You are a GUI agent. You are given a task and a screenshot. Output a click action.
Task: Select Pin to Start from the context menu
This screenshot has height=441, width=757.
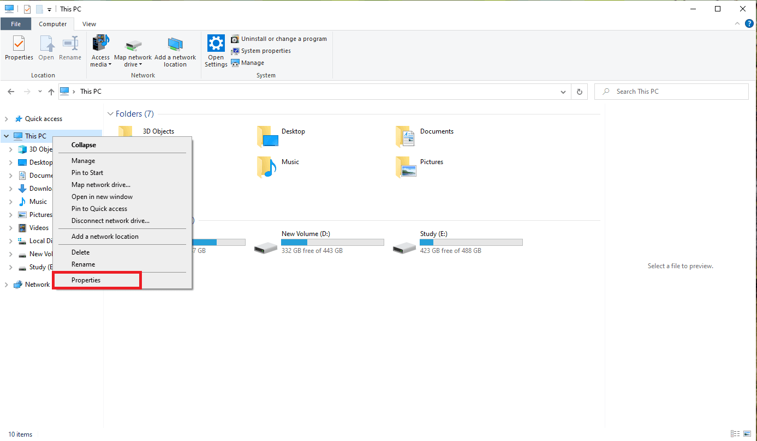coord(87,172)
